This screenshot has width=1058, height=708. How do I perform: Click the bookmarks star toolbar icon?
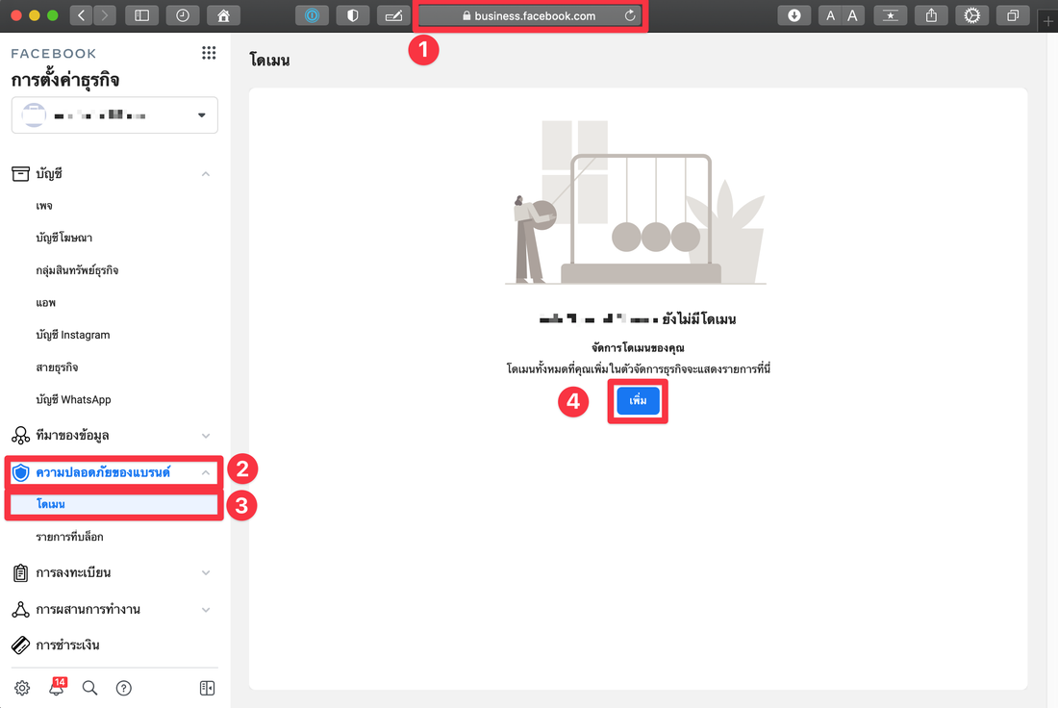click(x=890, y=15)
